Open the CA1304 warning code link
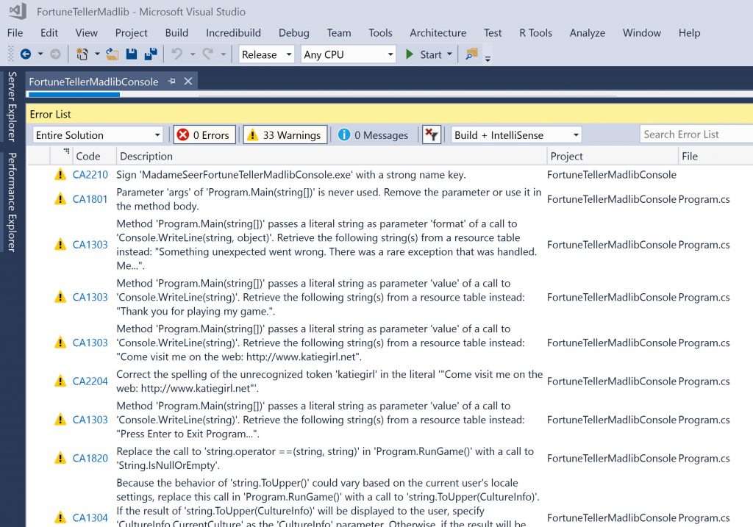The image size is (753, 527). coord(90,518)
